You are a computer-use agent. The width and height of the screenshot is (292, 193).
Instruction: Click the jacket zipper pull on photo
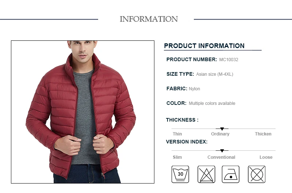coord(103,176)
